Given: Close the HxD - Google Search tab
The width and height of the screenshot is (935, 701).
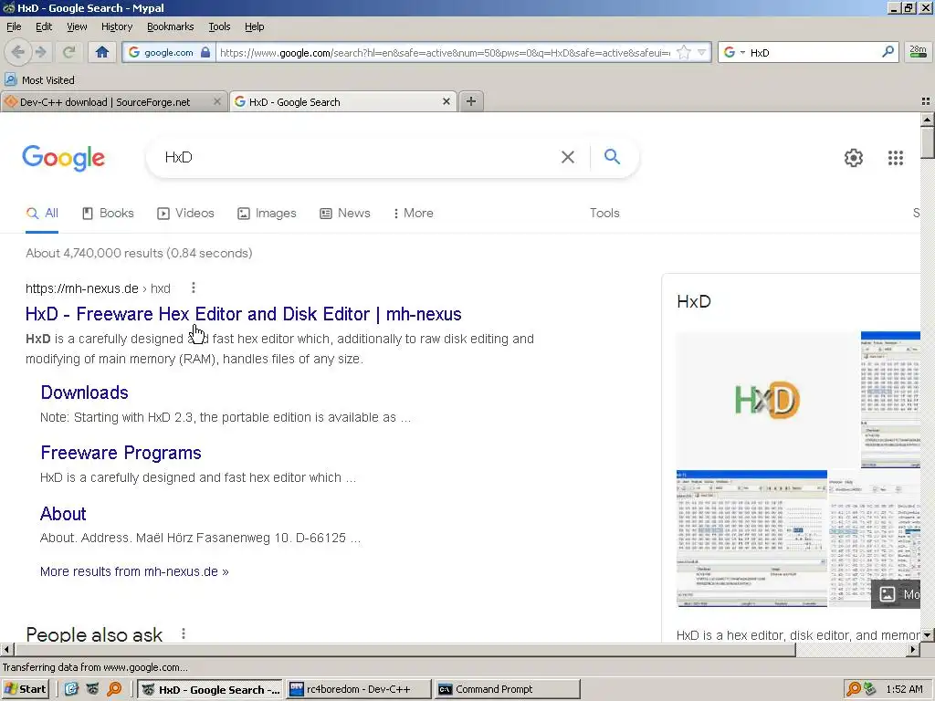Looking at the screenshot, I should 446,102.
